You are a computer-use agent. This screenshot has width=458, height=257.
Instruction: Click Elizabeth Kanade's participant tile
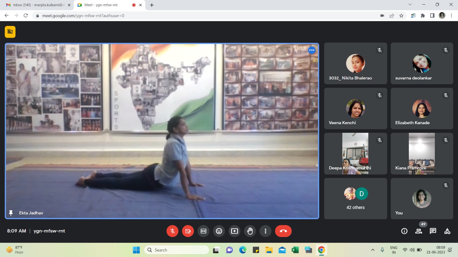point(422,109)
